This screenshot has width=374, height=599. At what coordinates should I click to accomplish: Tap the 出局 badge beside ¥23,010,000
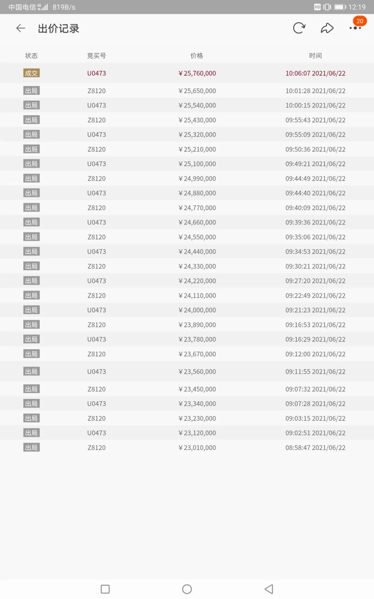(x=32, y=448)
